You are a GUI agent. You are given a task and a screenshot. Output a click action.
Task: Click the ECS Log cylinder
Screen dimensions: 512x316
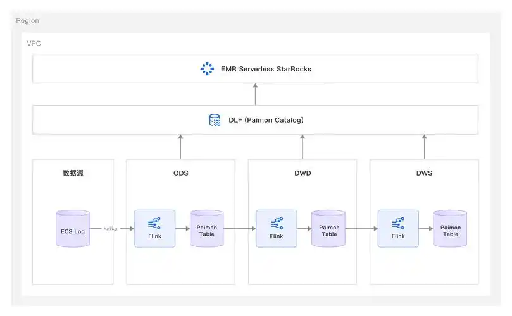pos(72,228)
